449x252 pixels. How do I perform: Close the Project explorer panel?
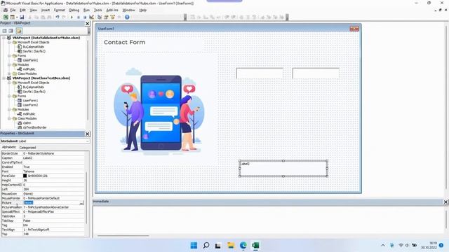tap(87, 23)
